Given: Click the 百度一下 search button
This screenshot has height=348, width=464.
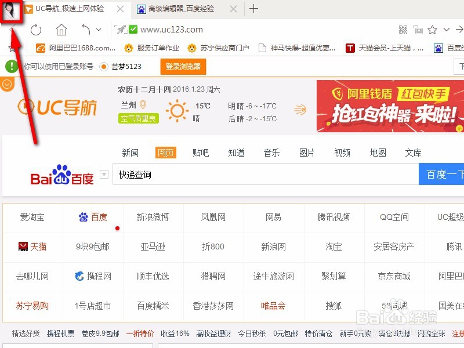Looking at the screenshot, I should coord(441,175).
